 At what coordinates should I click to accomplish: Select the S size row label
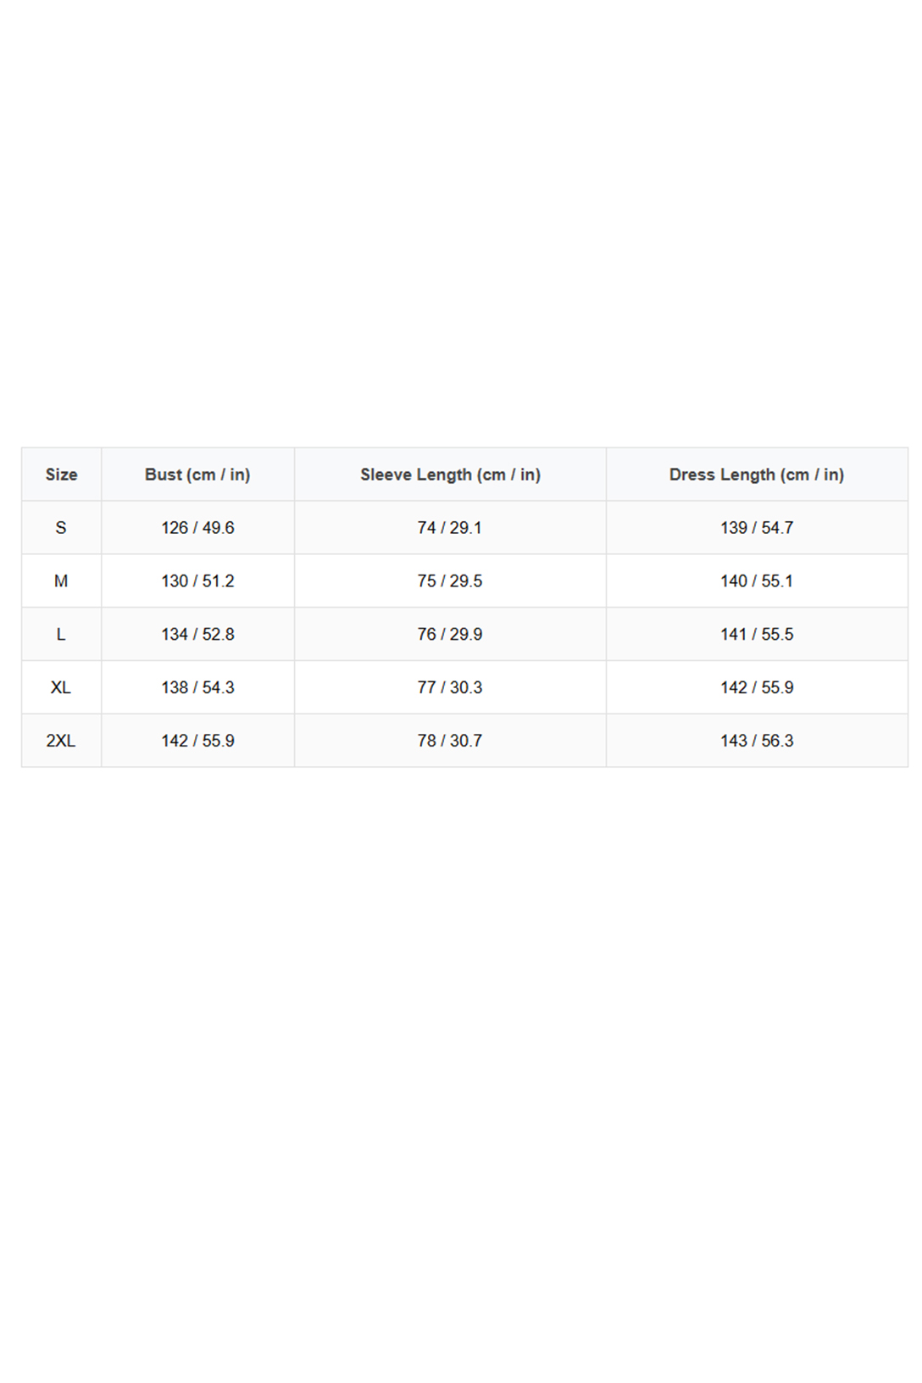tap(61, 528)
